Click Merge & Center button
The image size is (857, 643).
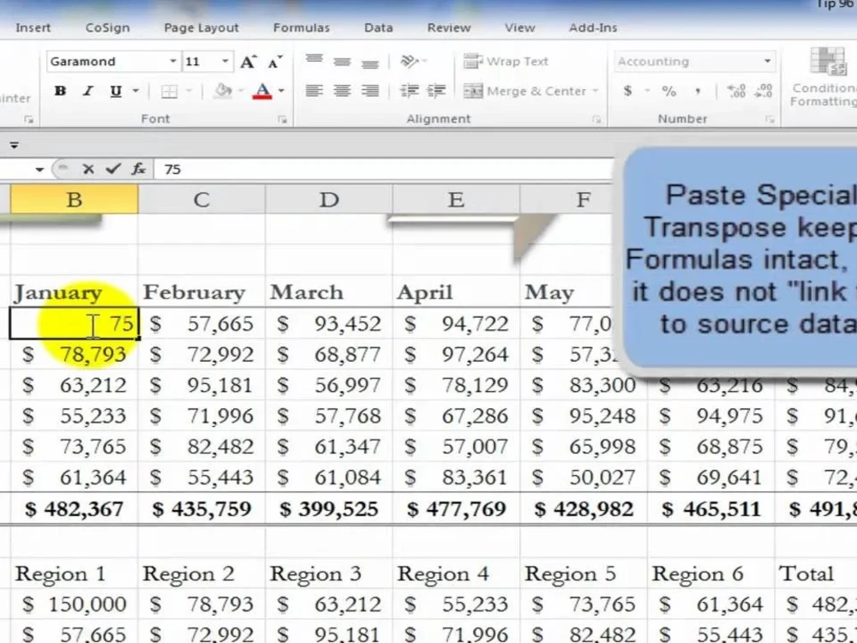coord(525,91)
